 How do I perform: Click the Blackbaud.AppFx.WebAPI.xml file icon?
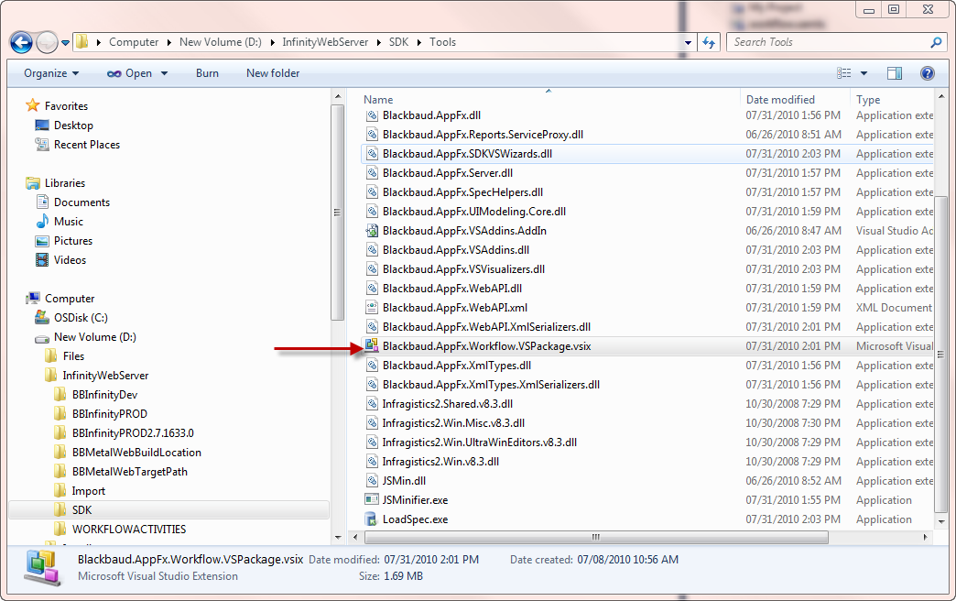(371, 308)
